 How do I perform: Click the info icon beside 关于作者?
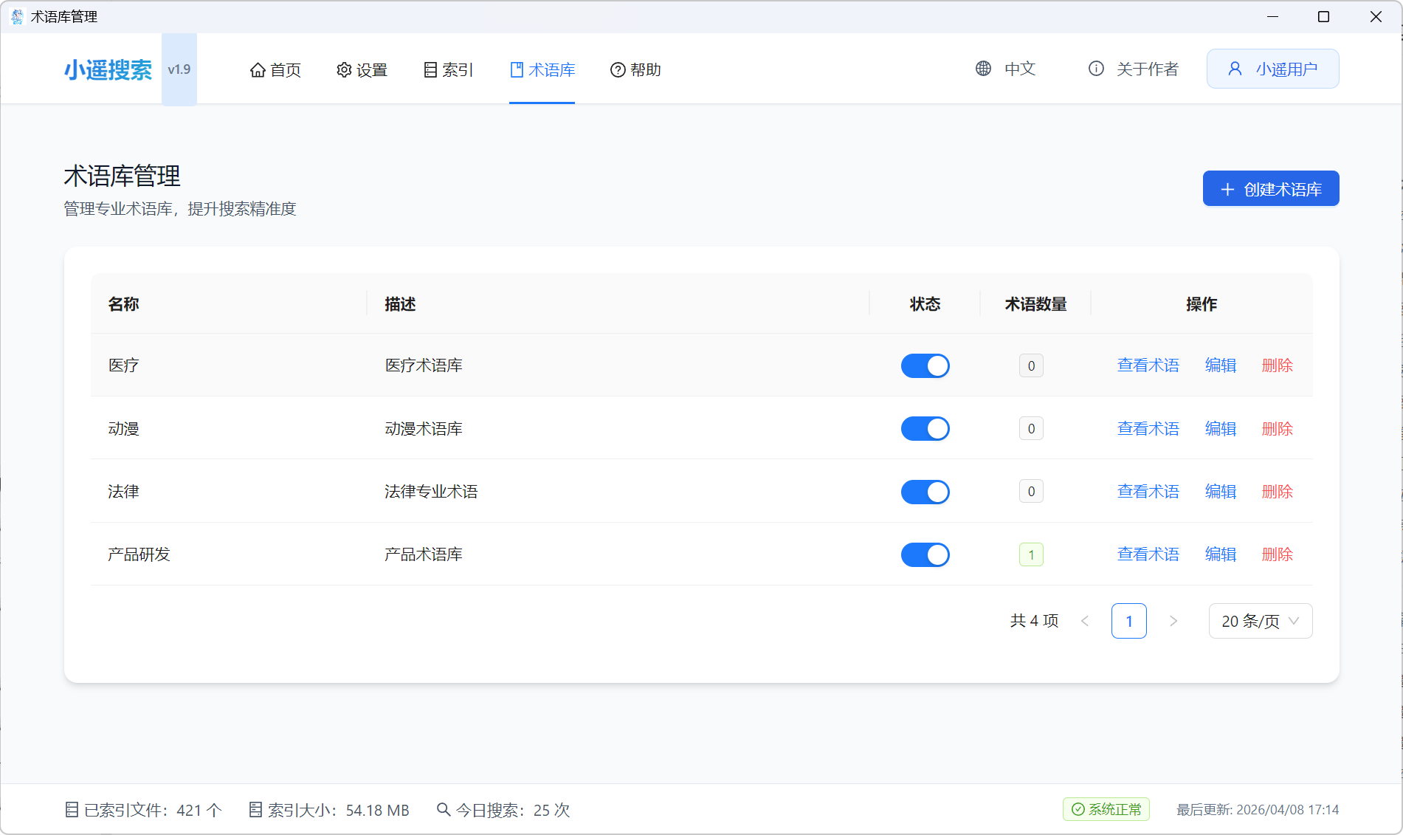[1097, 69]
